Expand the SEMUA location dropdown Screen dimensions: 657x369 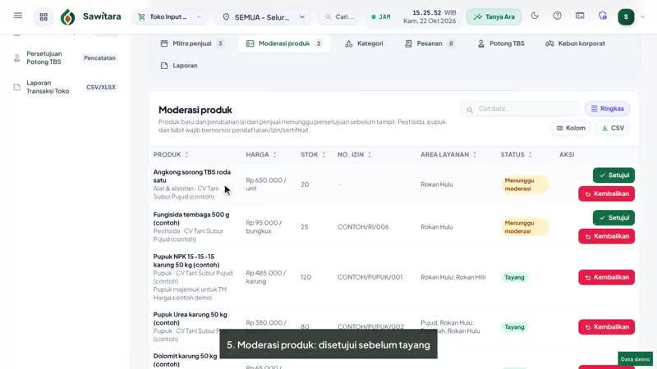(264, 17)
